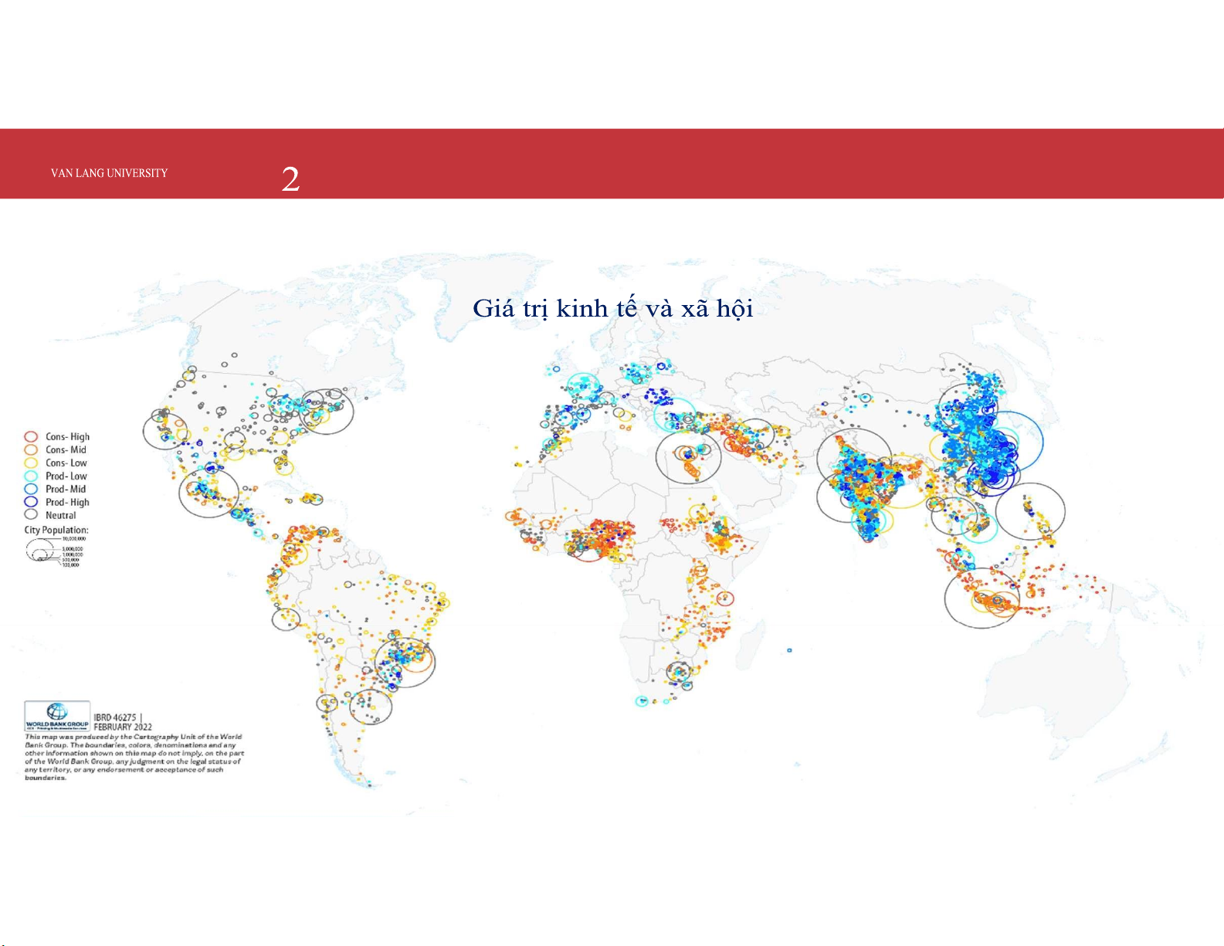Click the 'Prod- High' legend label text
Image resolution: width=1224 pixels, height=946 pixels.
67,502
